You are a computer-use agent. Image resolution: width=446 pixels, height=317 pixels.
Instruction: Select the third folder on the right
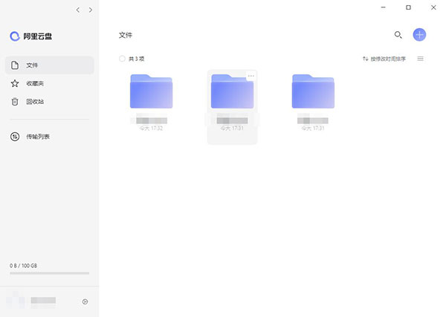pos(312,92)
